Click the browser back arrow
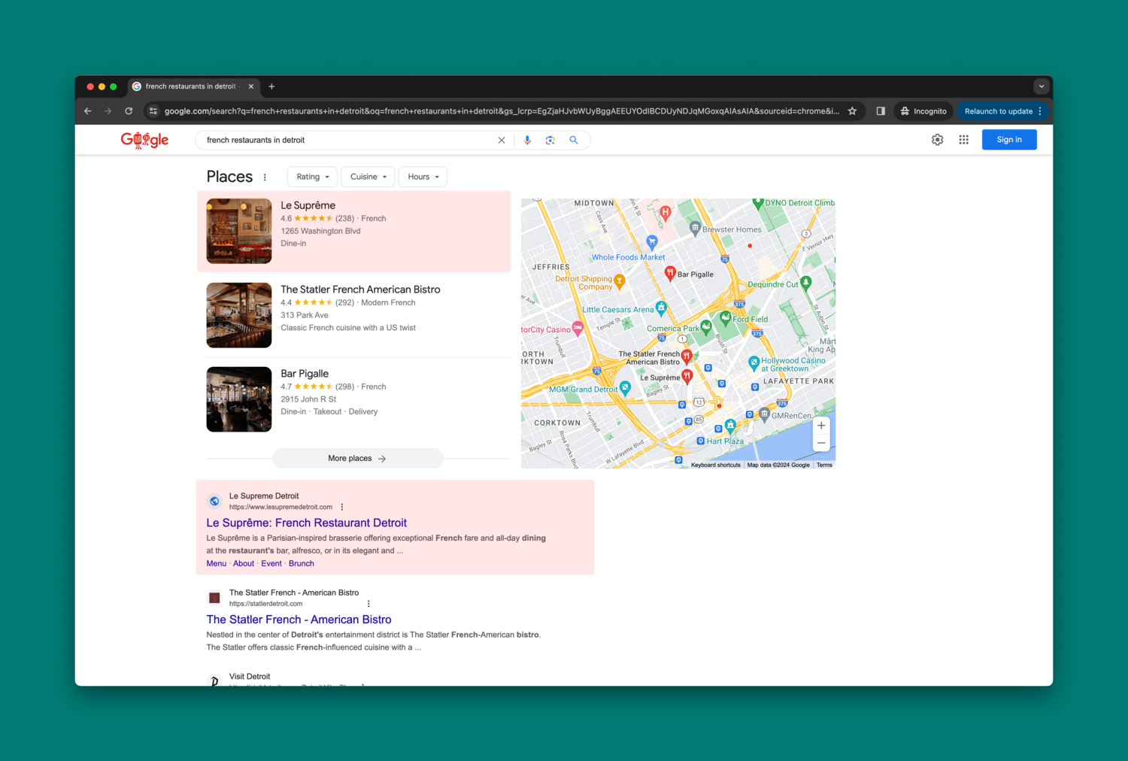This screenshot has width=1128, height=761. [88, 111]
